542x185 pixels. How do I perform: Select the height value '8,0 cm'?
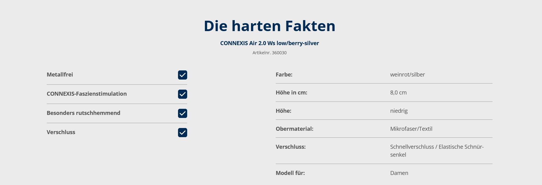pyautogui.click(x=398, y=93)
